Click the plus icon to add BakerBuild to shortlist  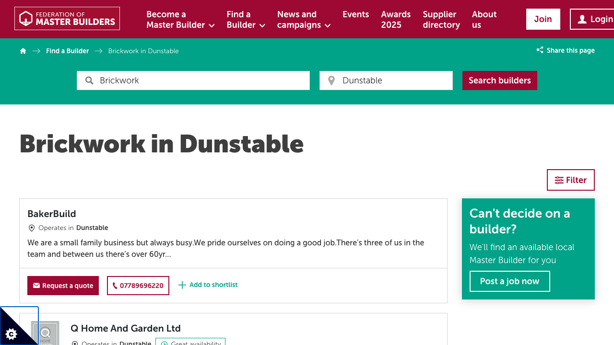[182, 285]
